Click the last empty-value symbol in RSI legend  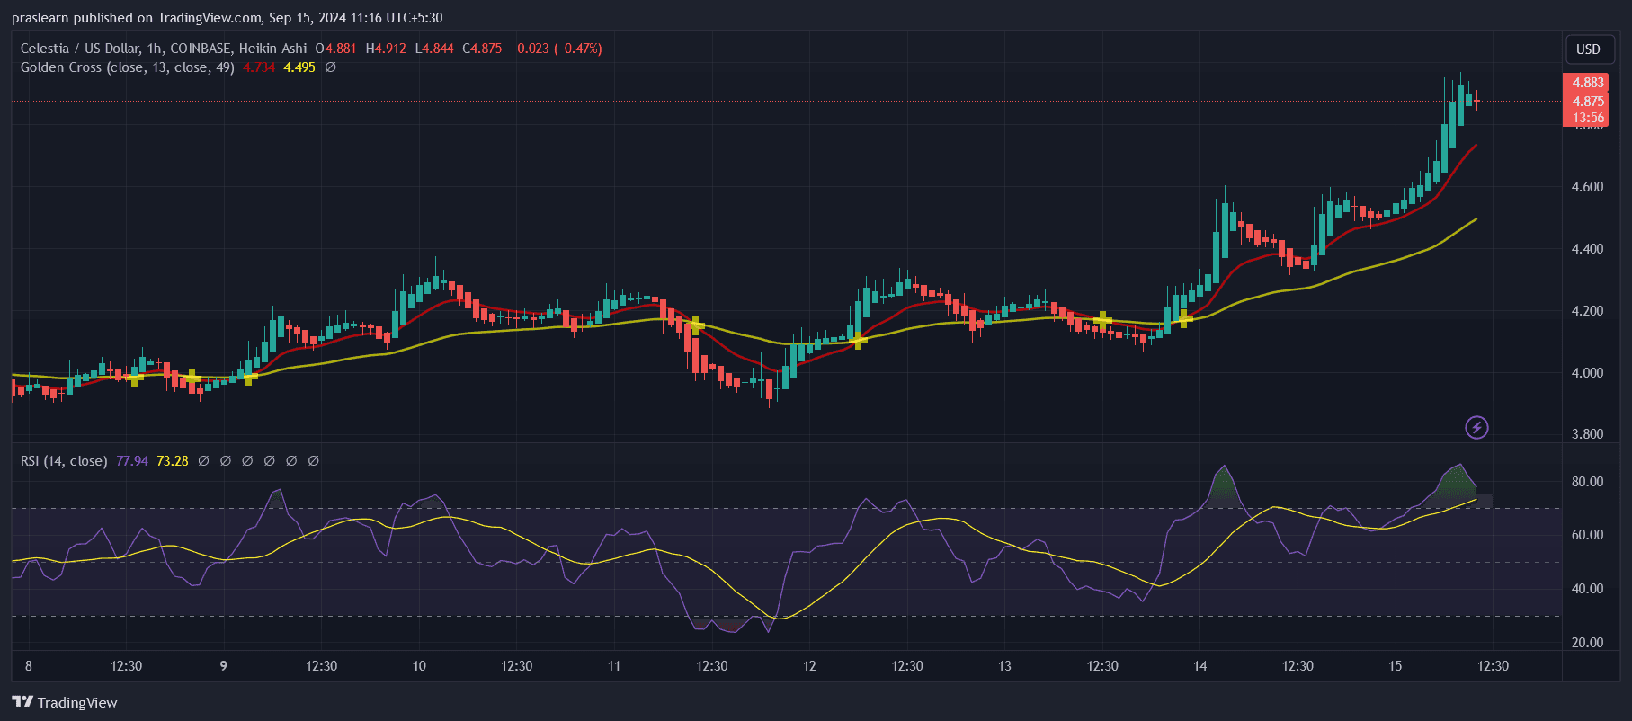pyautogui.click(x=313, y=461)
